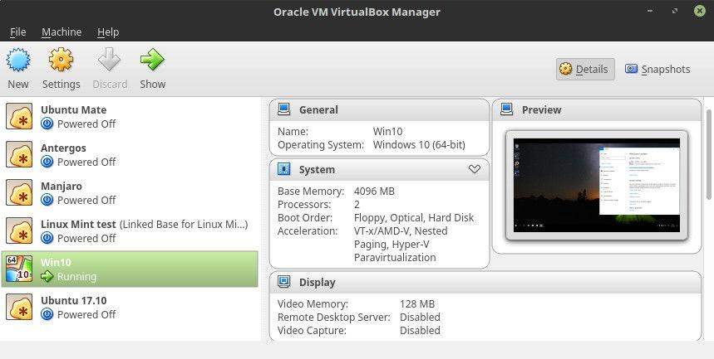This screenshot has width=714, height=359.
Task: Open the Display section header link
Action: (317, 282)
